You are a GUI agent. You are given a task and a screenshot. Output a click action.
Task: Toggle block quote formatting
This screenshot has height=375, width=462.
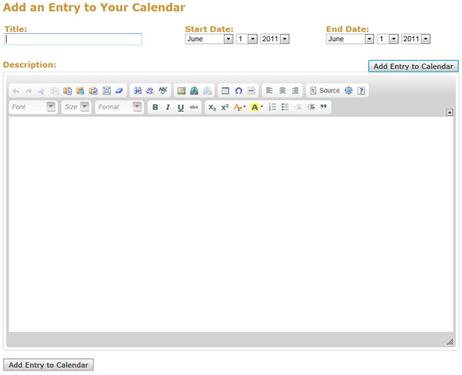pos(323,106)
